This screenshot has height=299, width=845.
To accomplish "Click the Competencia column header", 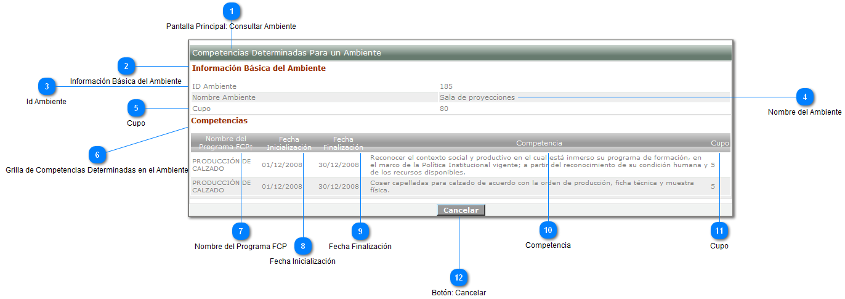I will (539, 143).
